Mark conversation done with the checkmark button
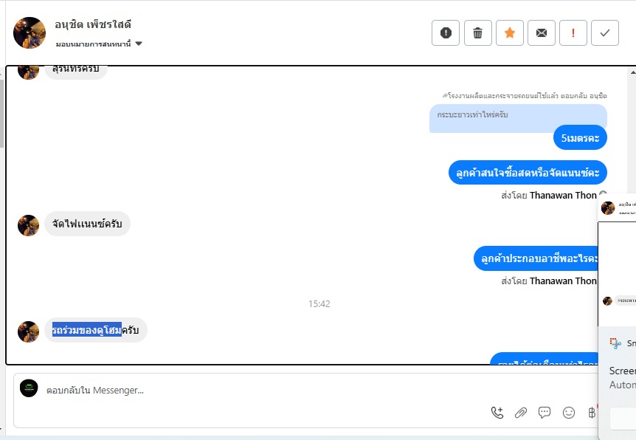This screenshot has width=636, height=440. click(605, 33)
